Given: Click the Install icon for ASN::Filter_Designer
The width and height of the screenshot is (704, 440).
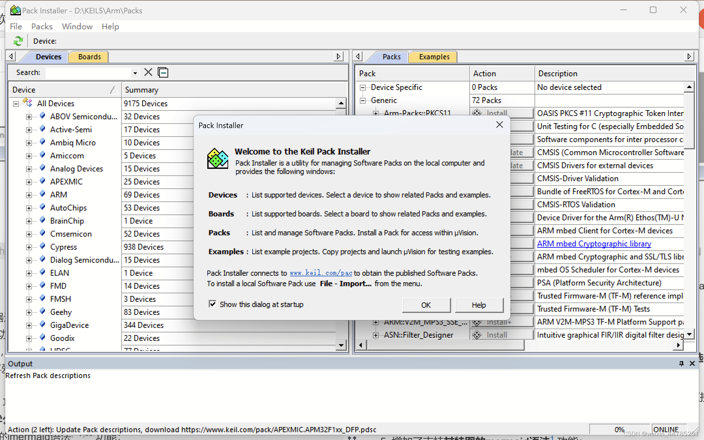Looking at the screenshot, I should click(x=477, y=335).
